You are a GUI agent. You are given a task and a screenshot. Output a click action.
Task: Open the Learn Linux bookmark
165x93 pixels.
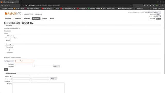tap(138, 9)
